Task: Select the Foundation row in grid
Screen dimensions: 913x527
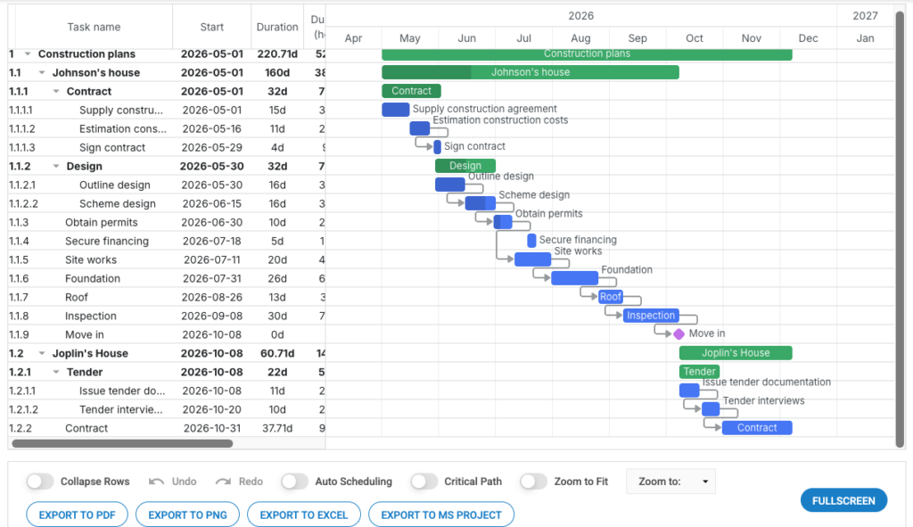Action: pyautogui.click(x=167, y=278)
